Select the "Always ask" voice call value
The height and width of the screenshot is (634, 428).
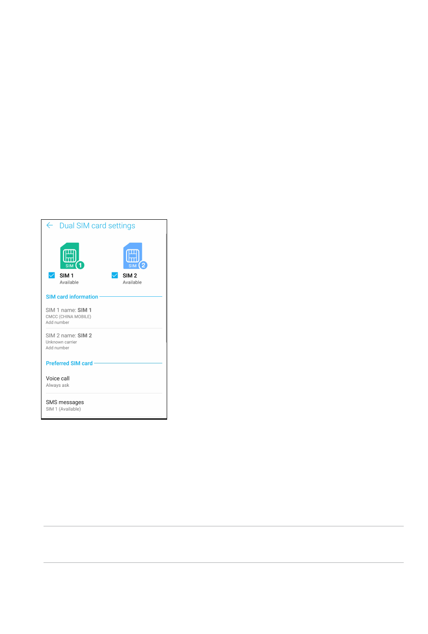point(58,385)
